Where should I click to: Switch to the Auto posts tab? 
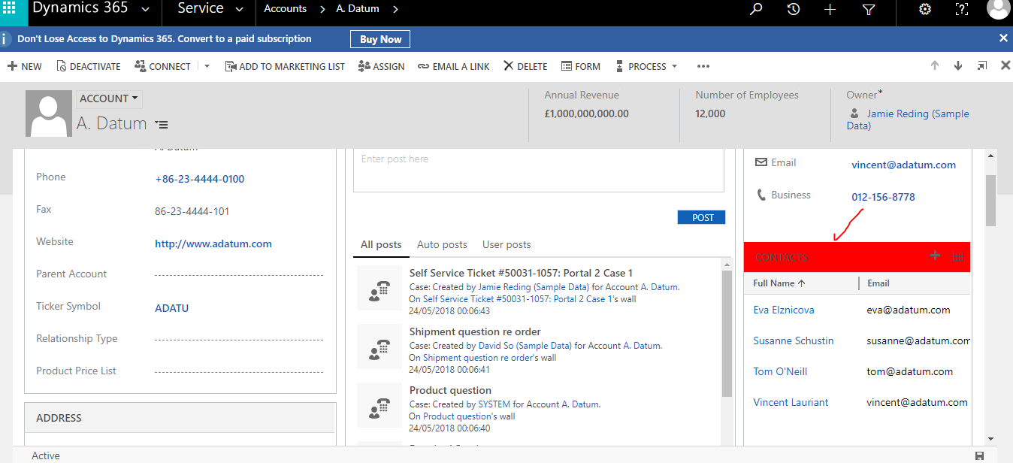pos(442,244)
